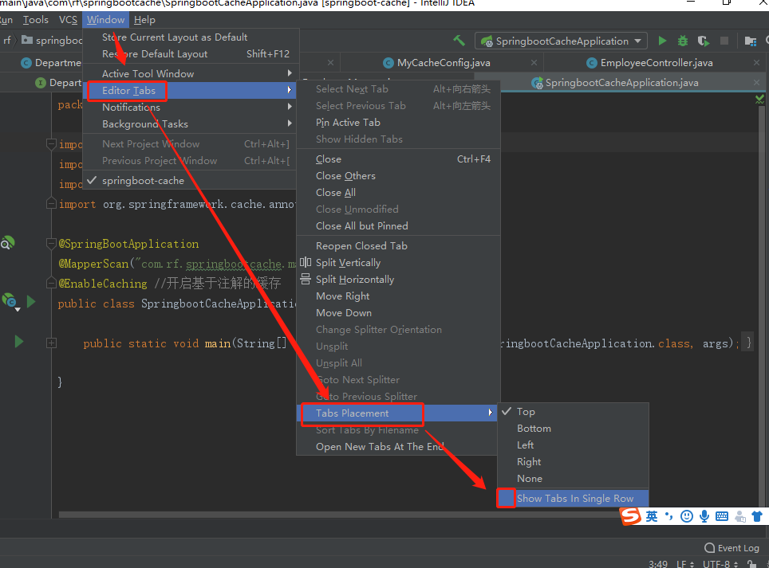The image size is (769, 568).
Task: Click the springboot breadcrumb folder in navigation bar
Action: (53, 40)
